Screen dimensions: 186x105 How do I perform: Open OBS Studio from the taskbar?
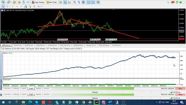pyautogui.click(x=123, y=102)
